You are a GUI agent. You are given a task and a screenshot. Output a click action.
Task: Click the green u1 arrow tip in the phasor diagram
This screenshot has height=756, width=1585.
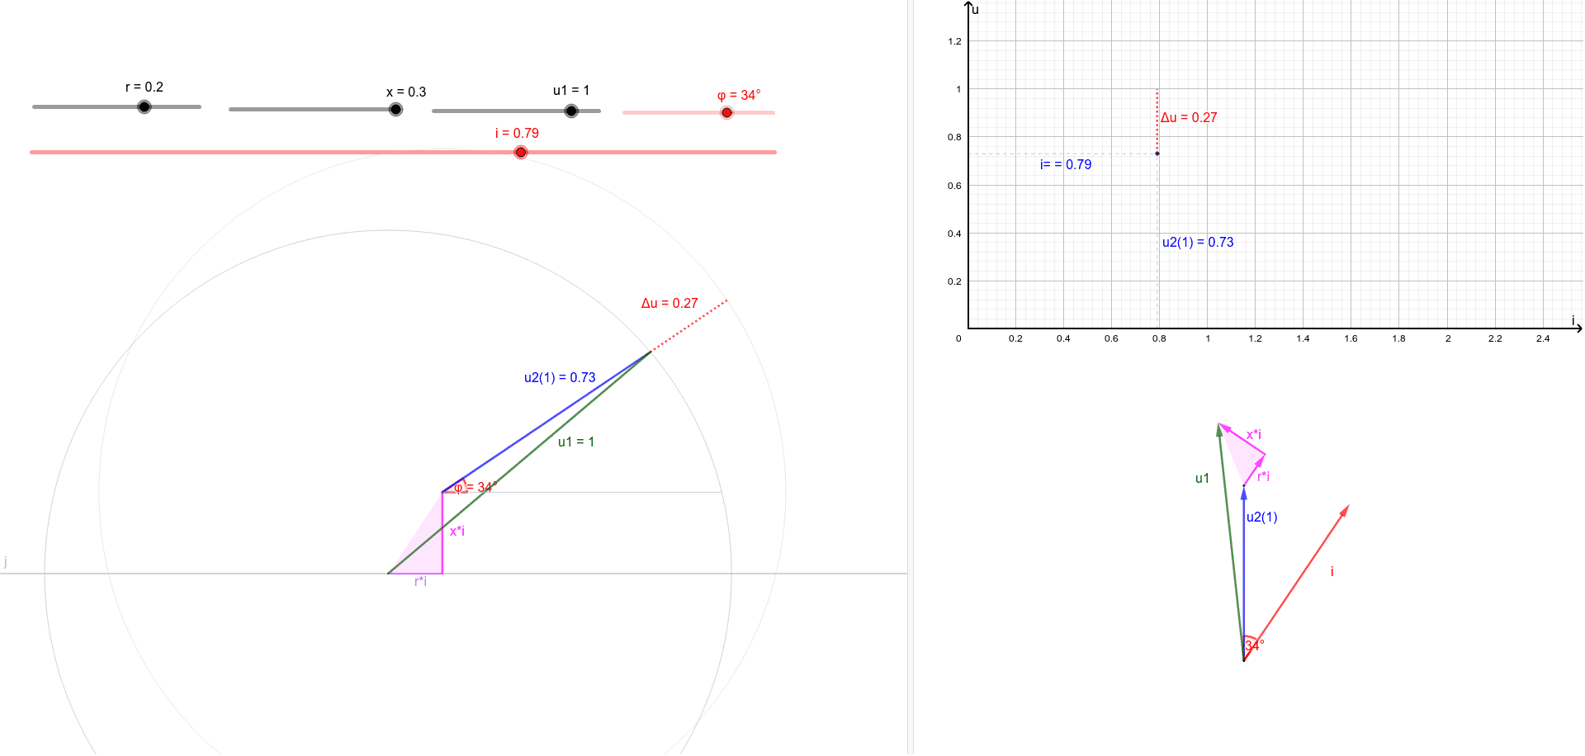click(x=1219, y=429)
